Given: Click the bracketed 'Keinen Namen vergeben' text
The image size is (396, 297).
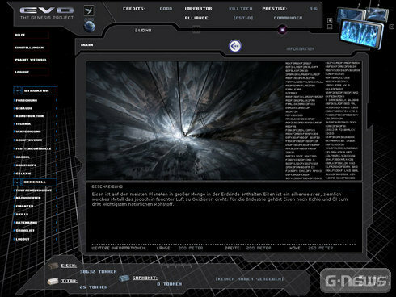Looking at the screenshot, I should [250, 279].
